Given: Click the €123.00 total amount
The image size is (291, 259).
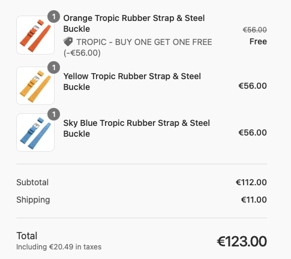Looking at the screenshot, I should (x=242, y=241).
